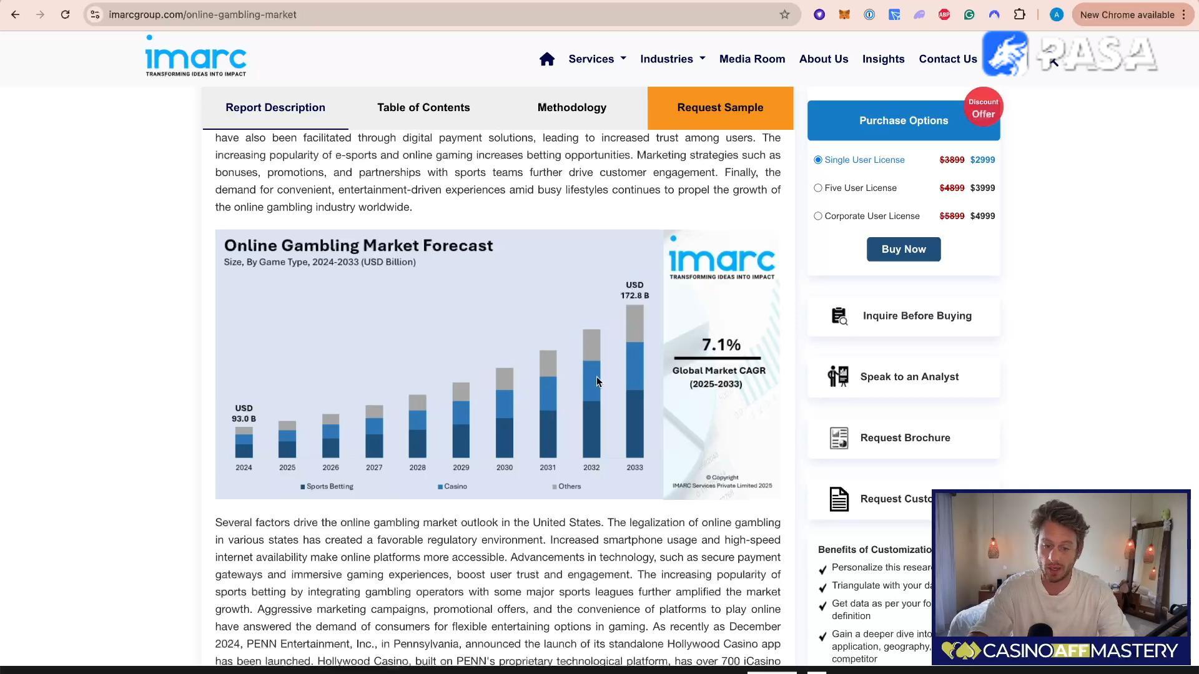Click the Others legend swatch
Image resolution: width=1199 pixels, height=674 pixels.
click(555, 487)
